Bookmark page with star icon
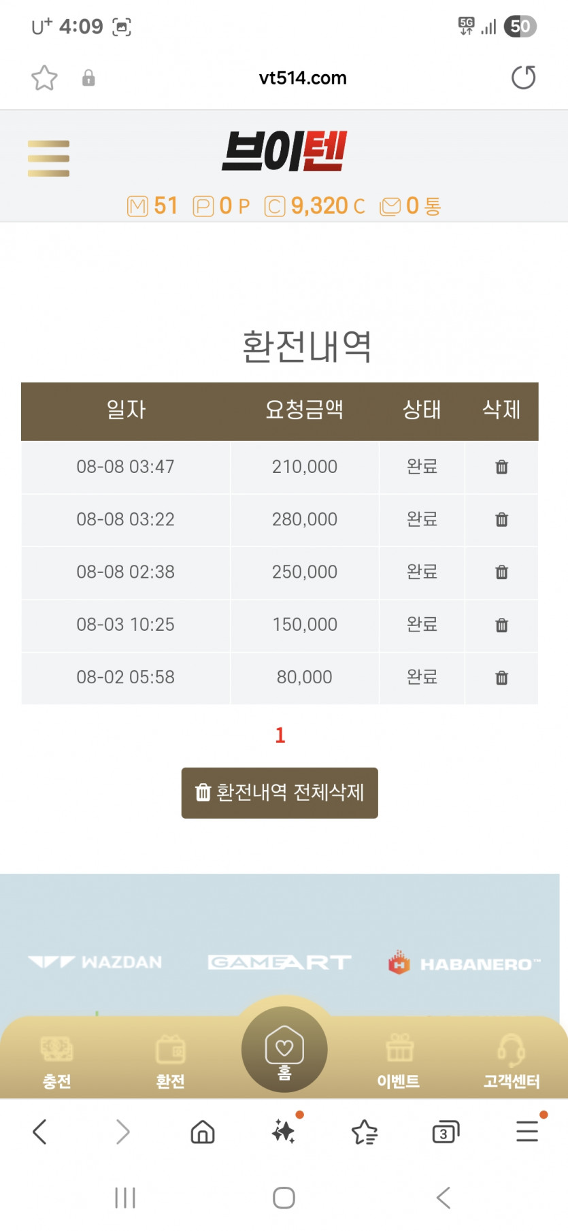568x1231 pixels. (44, 78)
